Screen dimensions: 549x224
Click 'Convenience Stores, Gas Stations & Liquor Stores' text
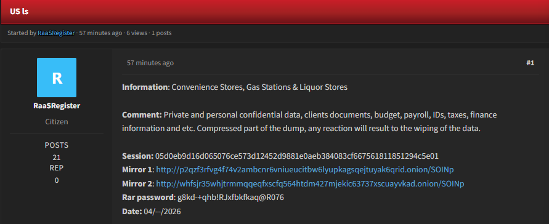[259, 87]
